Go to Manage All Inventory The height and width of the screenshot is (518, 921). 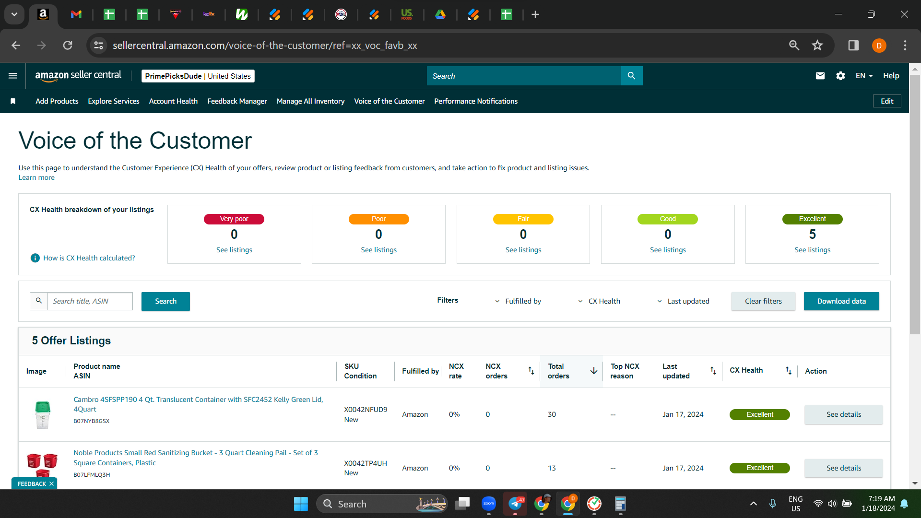(310, 101)
